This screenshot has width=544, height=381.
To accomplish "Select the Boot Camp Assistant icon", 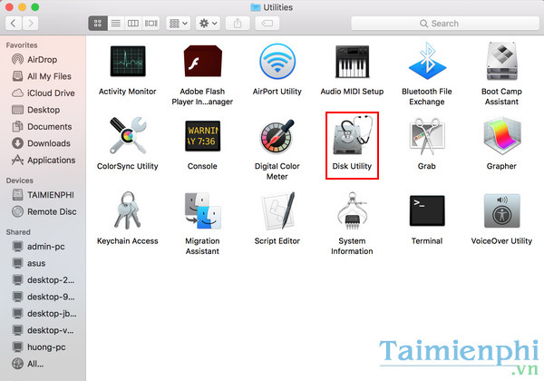I will 501,61.
